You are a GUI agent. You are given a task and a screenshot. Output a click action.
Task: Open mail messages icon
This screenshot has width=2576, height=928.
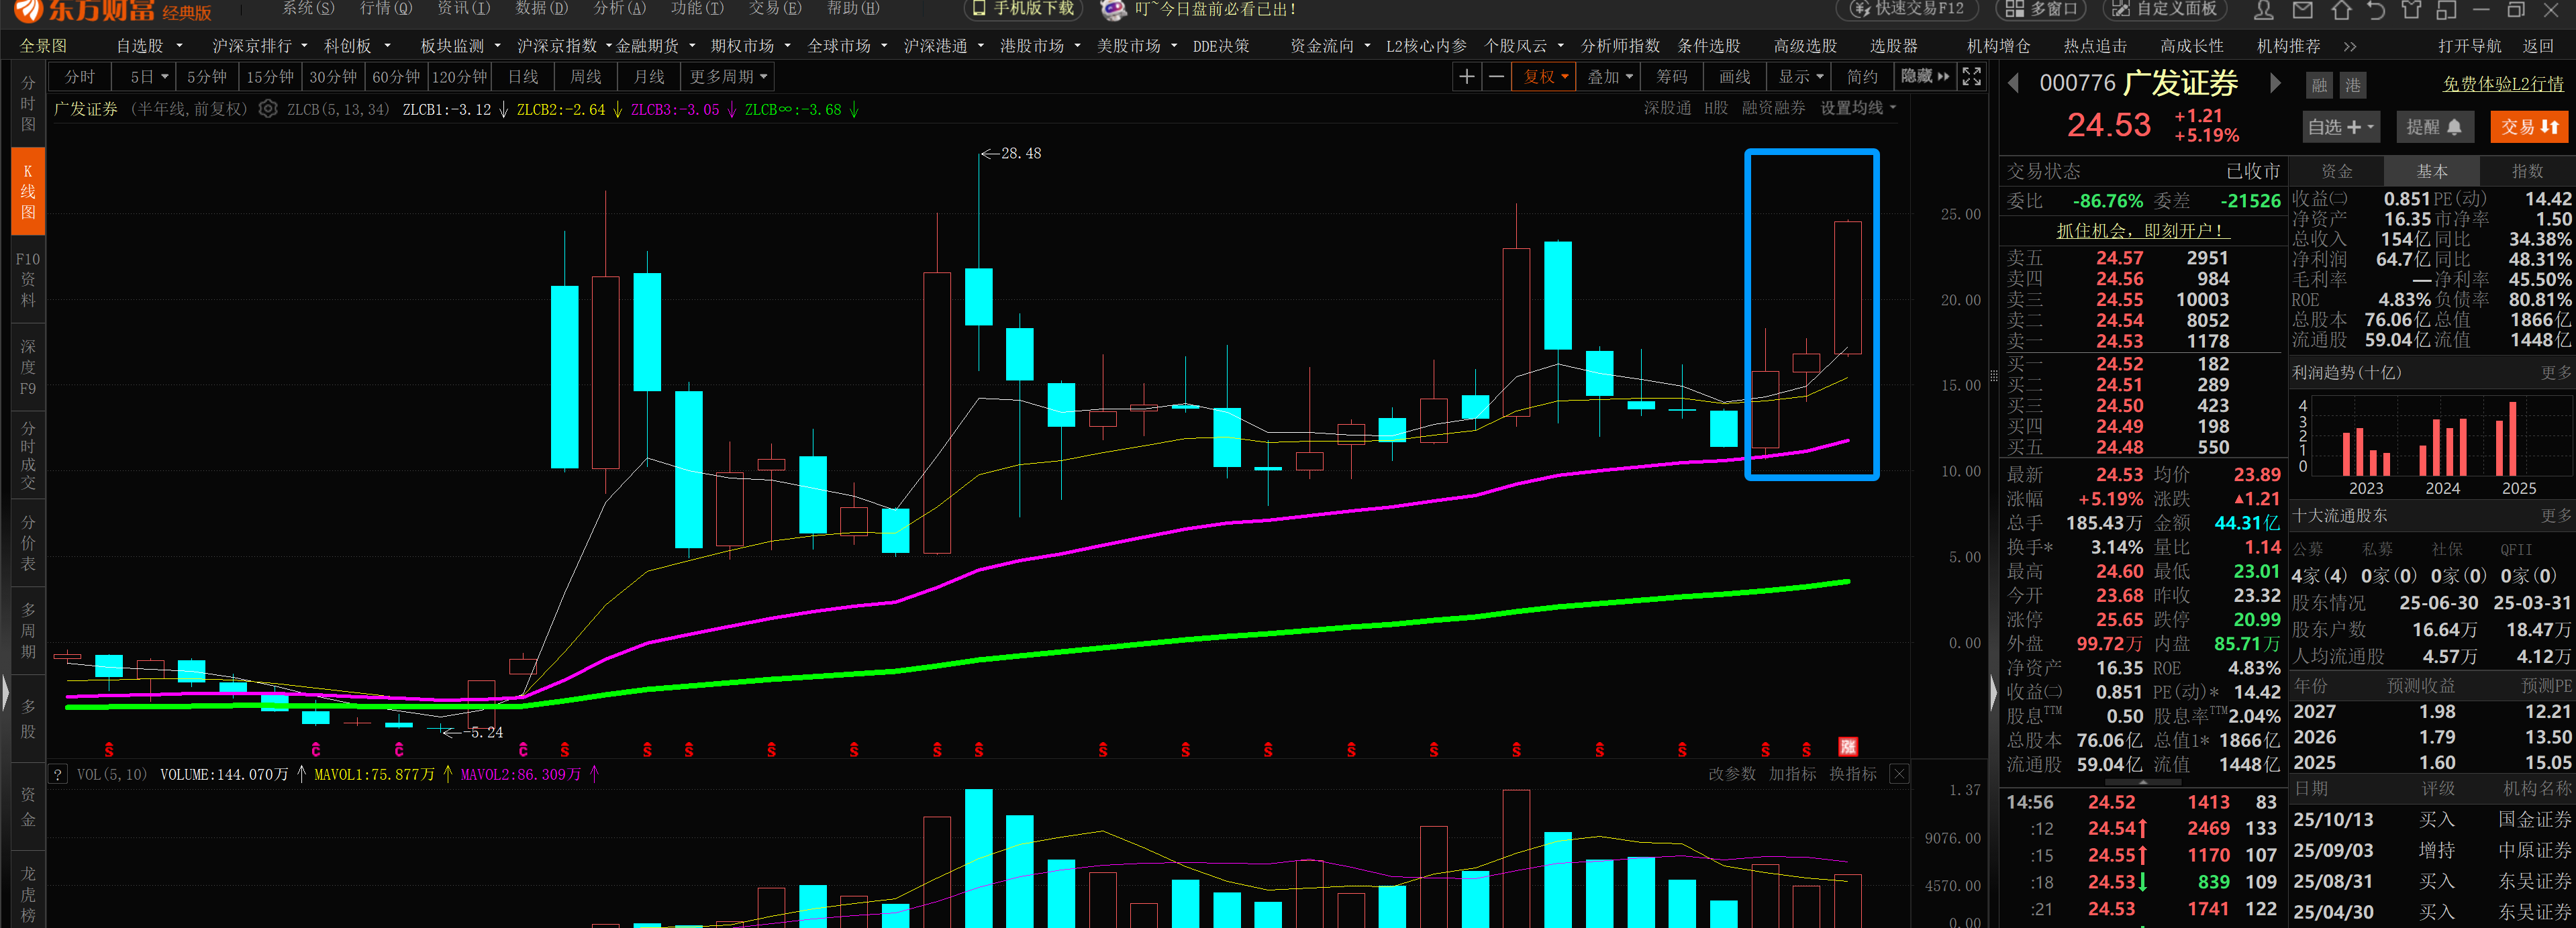coord(2302,10)
